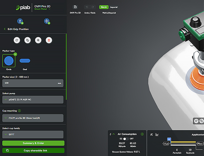204x156 pixels.
Task: Collapse the Air Consumption panel
Action: click(x=114, y=134)
